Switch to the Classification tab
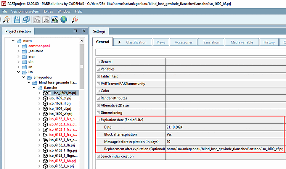The height and width of the screenshot is (169, 286). pos(136,42)
